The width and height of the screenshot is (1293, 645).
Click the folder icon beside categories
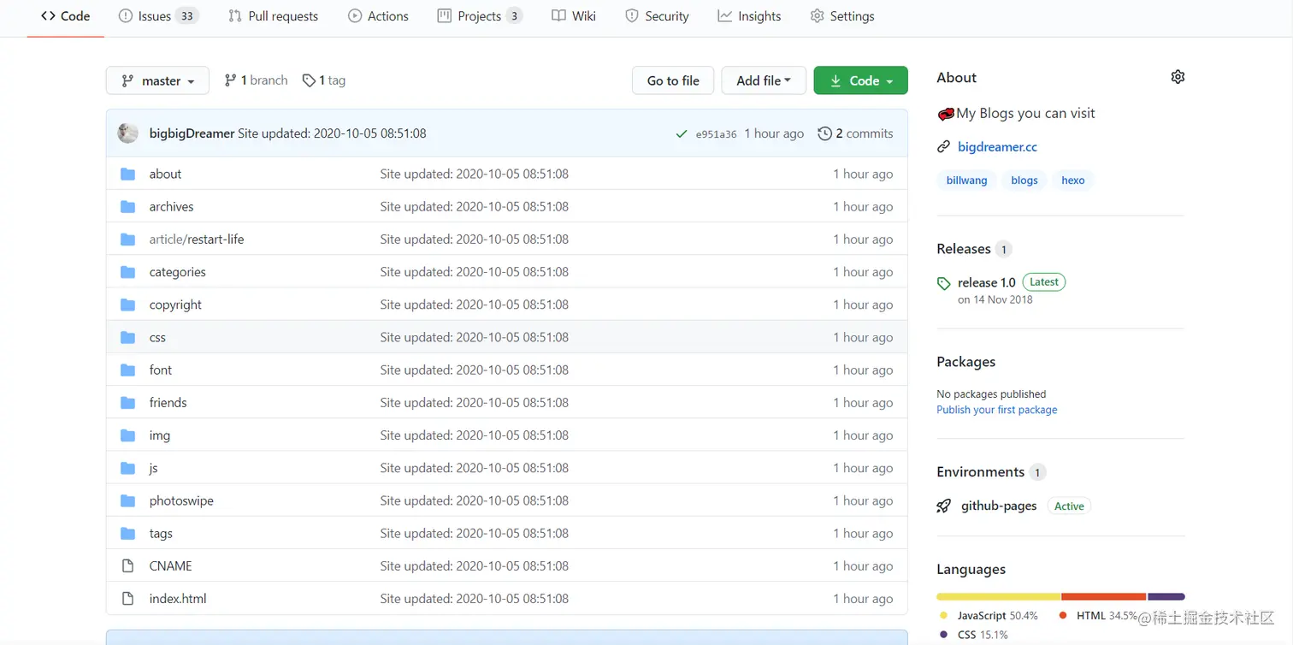(x=128, y=272)
